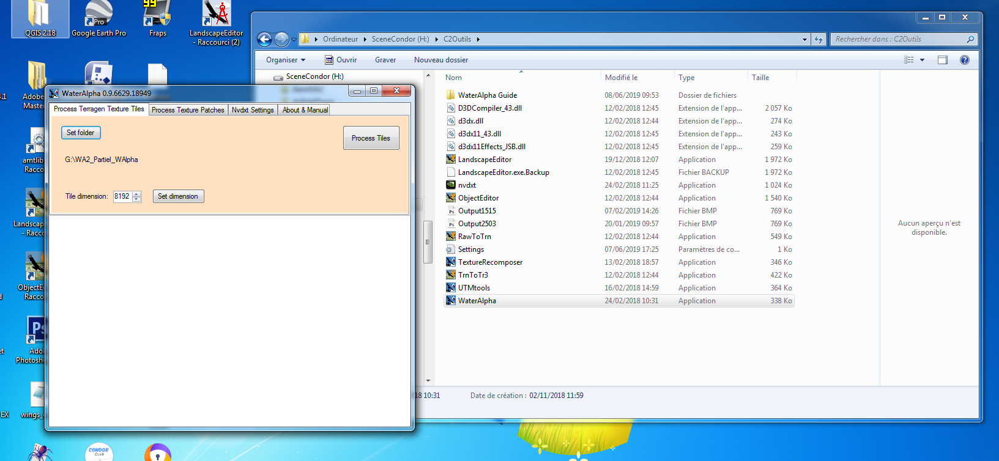Open the view options dropdown arrow
This screenshot has height=461, width=999.
[x=922, y=60]
